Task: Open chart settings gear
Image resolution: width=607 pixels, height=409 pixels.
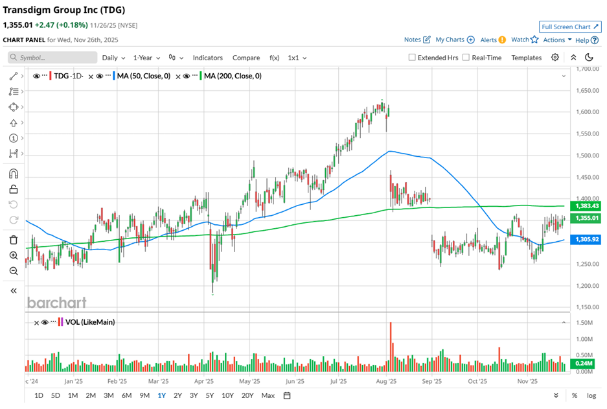Action: point(555,58)
